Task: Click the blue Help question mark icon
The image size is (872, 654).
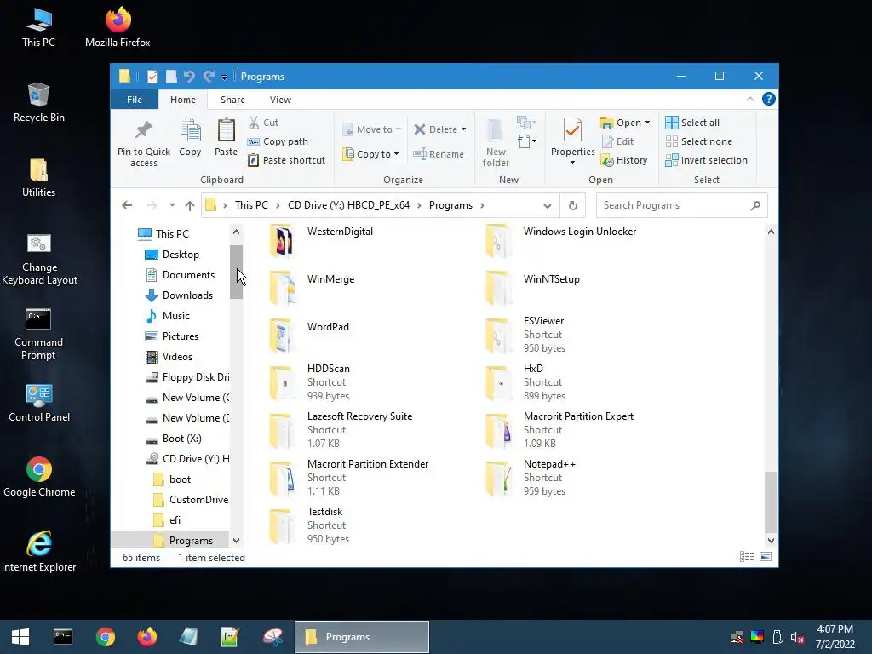Action: pyautogui.click(x=769, y=99)
